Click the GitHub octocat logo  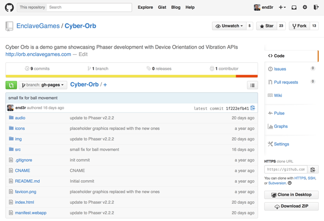pyautogui.click(x=9, y=7)
